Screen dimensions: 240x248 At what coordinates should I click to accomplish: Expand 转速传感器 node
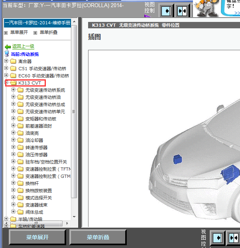(13, 147)
